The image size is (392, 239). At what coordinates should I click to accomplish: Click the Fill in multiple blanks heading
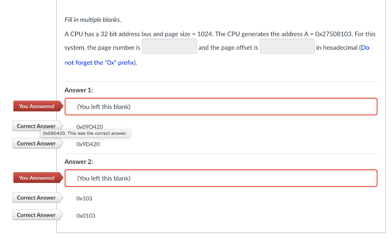pyautogui.click(x=93, y=20)
